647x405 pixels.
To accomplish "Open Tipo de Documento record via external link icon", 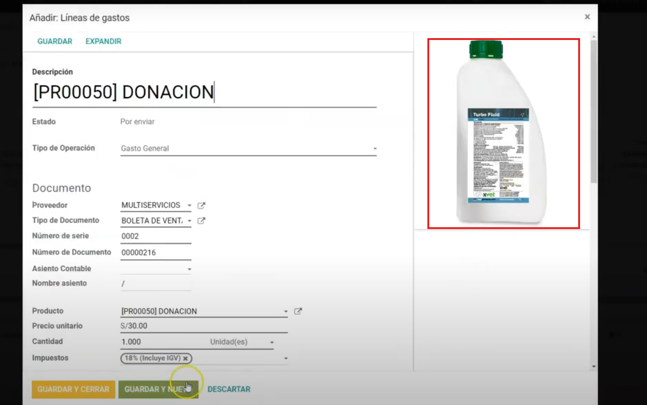I will [x=201, y=221].
